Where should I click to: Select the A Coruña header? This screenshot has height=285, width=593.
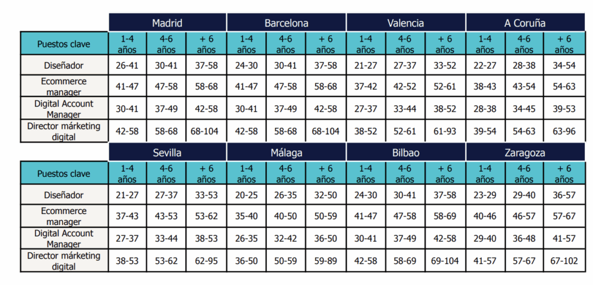coord(525,24)
